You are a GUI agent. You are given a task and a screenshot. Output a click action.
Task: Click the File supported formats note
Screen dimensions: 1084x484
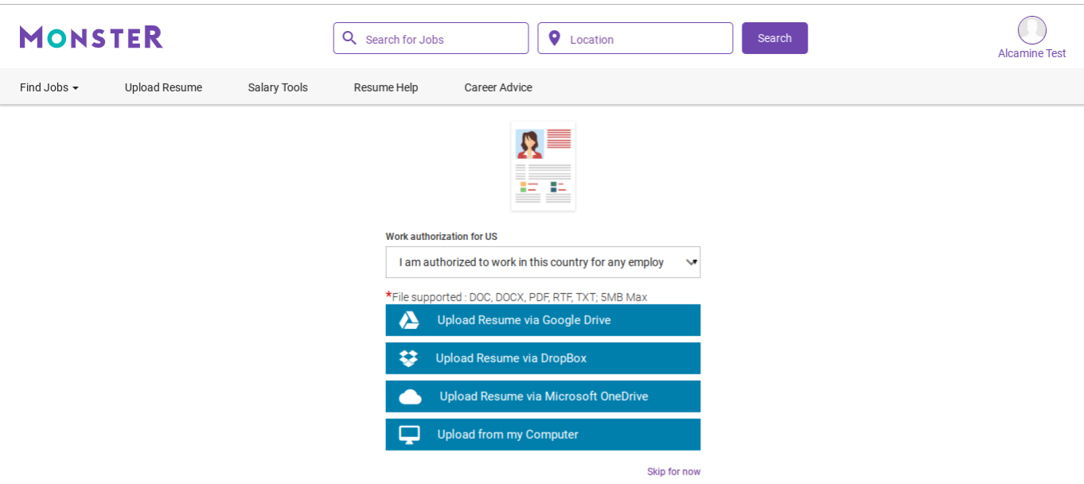click(517, 296)
